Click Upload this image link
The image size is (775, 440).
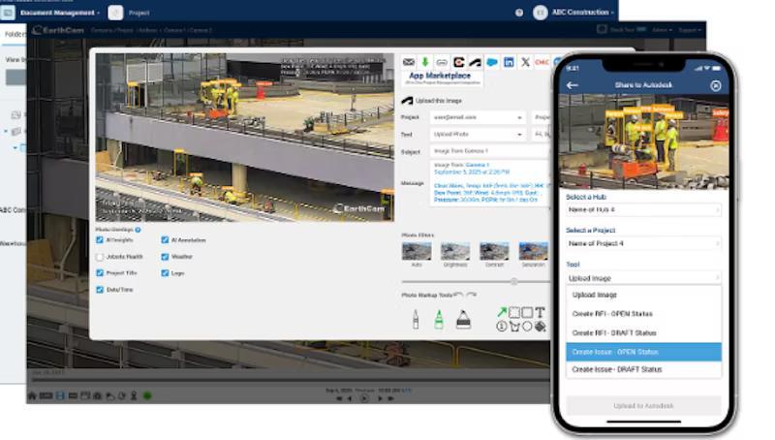(x=439, y=101)
